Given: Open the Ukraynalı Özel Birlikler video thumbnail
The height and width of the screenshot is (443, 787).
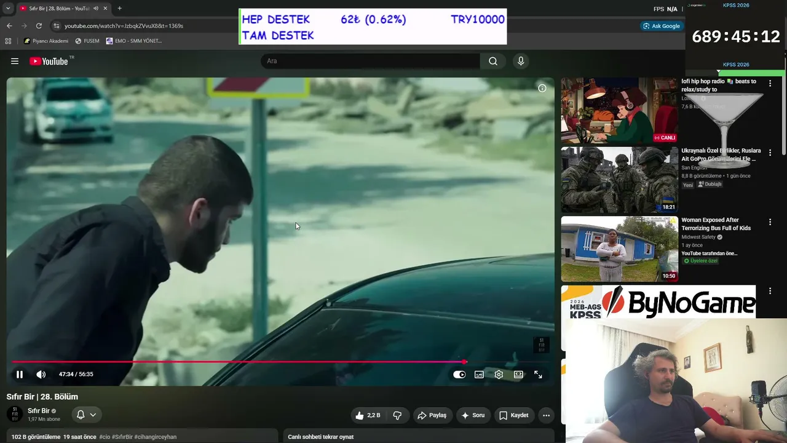Looking at the screenshot, I should pos(619,180).
